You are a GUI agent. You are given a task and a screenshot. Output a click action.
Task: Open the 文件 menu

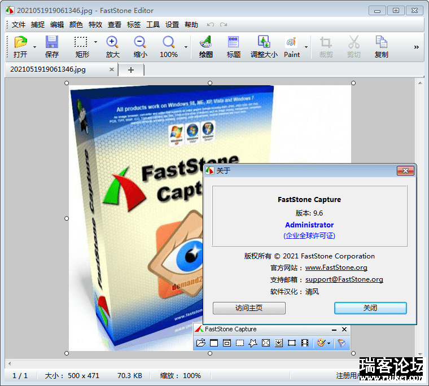tap(19, 25)
